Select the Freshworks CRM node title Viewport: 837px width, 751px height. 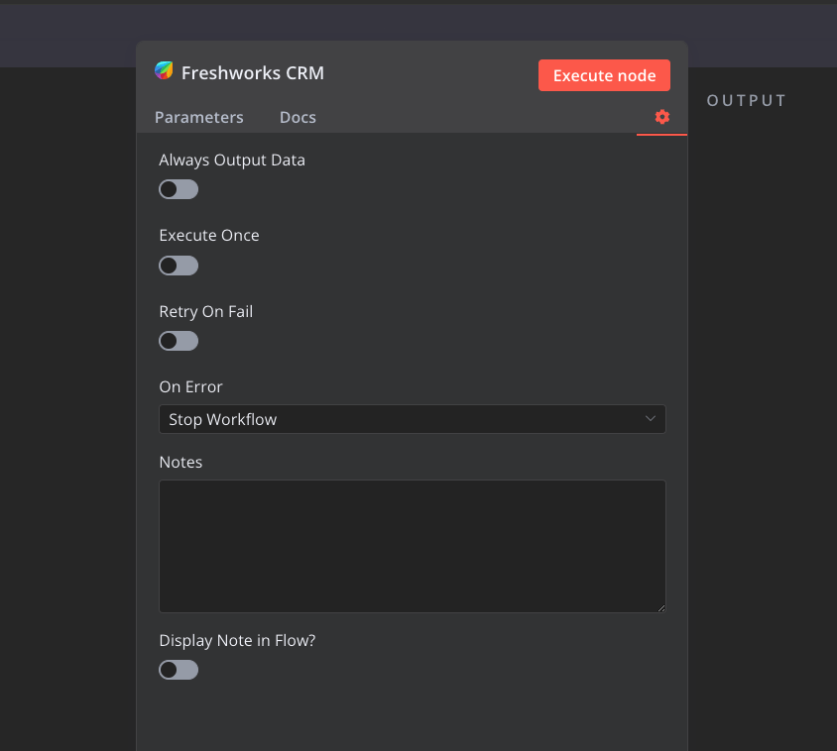click(x=253, y=72)
